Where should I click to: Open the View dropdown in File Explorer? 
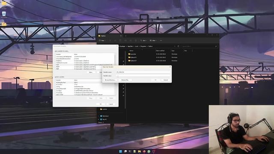(153, 40)
